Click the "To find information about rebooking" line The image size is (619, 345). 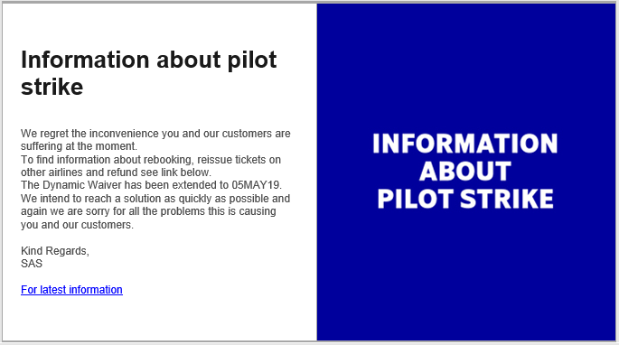click(151, 160)
